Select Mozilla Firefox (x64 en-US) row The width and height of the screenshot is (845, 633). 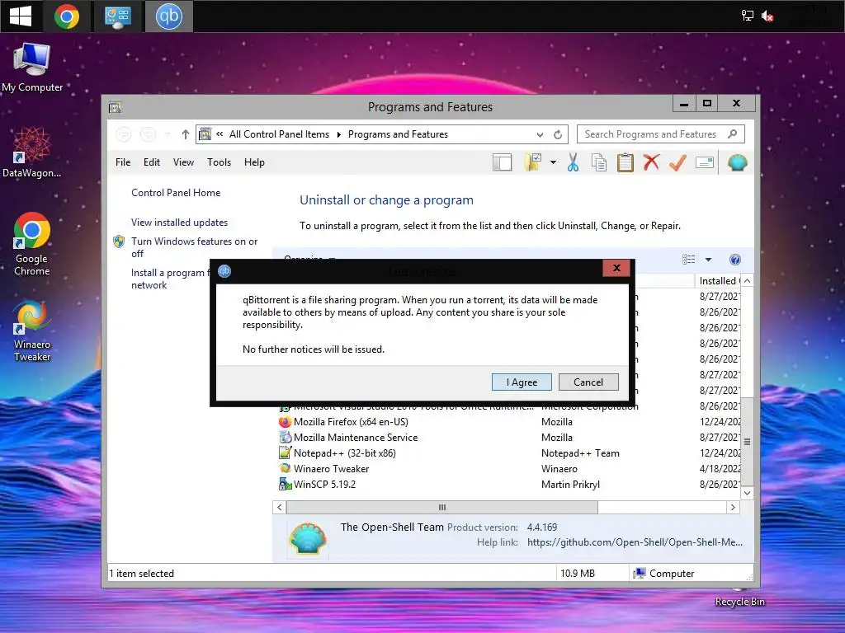[508, 422]
